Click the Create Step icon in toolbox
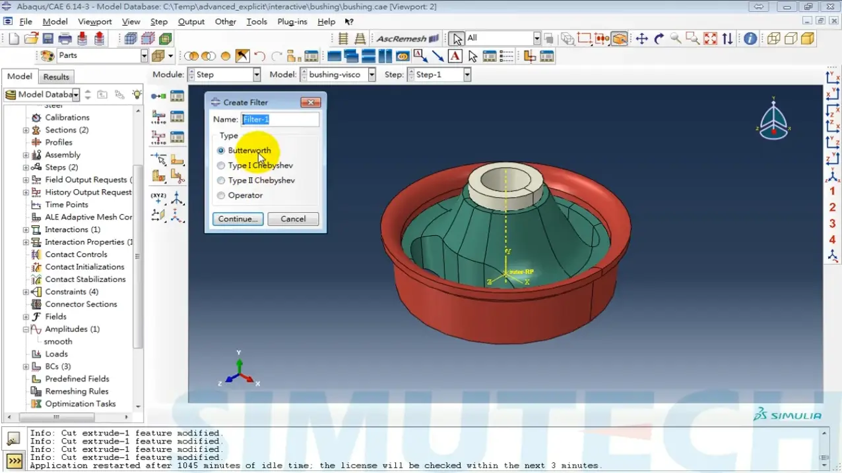Viewport: 842px width, 473px height. click(x=158, y=96)
